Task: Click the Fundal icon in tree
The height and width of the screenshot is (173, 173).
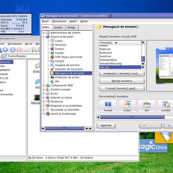Action: pyautogui.click(x=52, y=53)
